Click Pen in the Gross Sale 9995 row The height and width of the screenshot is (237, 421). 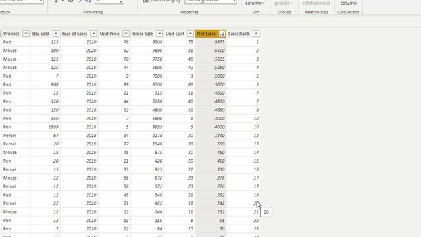click(7, 127)
